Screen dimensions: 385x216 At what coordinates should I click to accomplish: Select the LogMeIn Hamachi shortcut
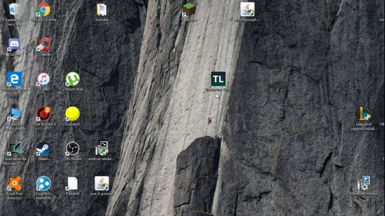(x=43, y=184)
